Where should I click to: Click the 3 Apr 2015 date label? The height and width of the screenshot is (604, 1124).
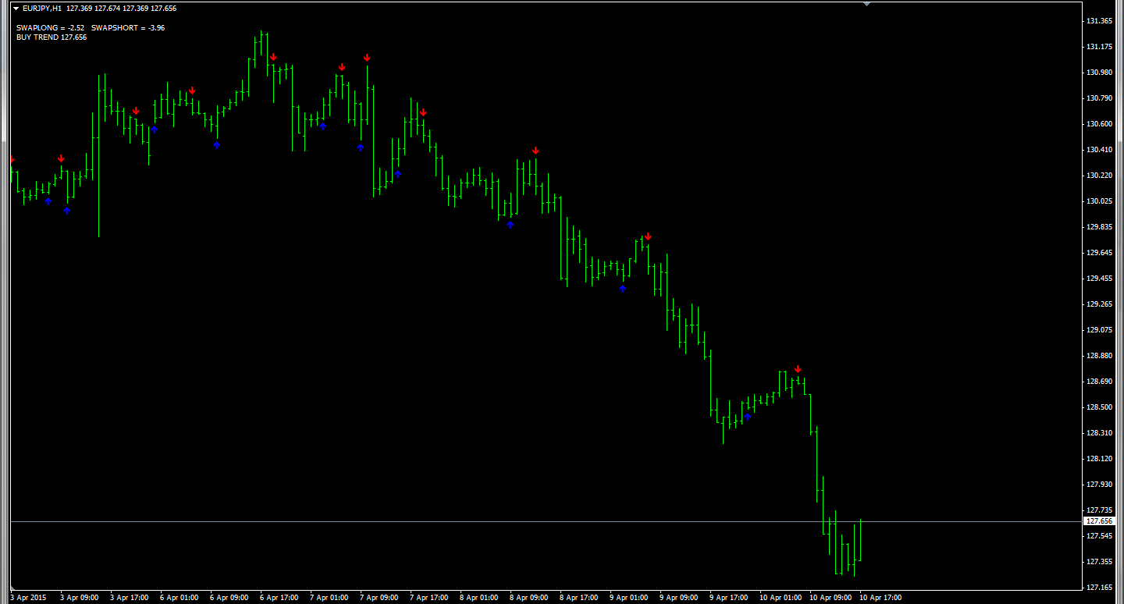pos(28,598)
